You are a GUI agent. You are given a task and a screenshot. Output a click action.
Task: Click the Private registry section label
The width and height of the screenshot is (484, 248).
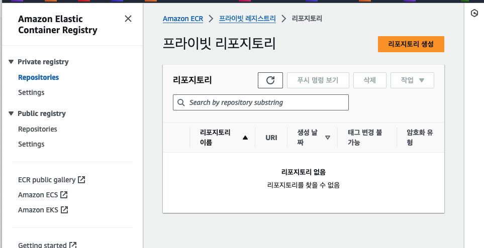(x=43, y=62)
